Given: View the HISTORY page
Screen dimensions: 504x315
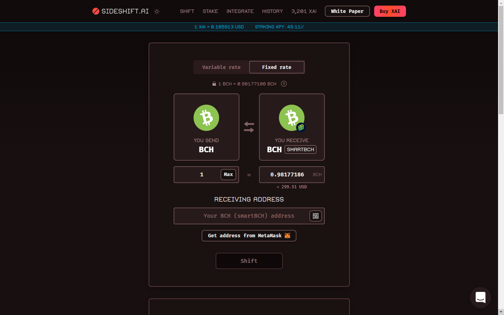Looking at the screenshot, I should point(272,11).
